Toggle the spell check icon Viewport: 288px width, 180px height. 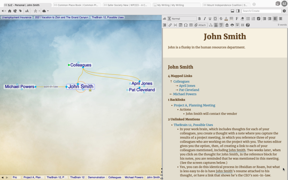221,25
